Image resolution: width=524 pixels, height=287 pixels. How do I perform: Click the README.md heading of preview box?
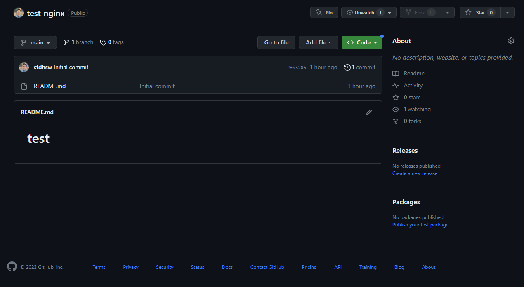(37, 112)
